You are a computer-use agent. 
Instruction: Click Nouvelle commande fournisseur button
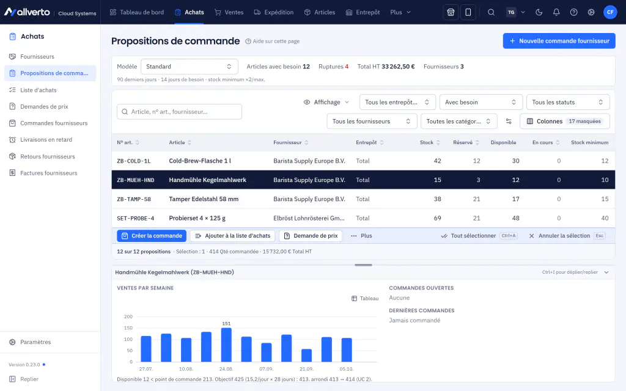[559, 41]
